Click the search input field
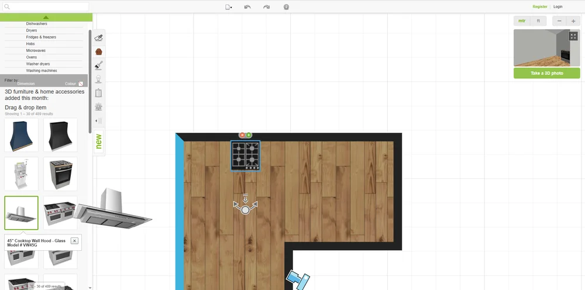Screen dimensions: 585x290 [48, 7]
